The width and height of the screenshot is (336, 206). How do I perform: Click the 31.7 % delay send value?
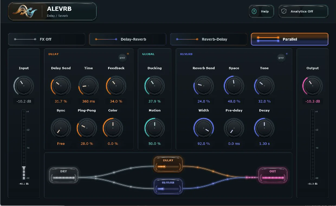[61, 101]
